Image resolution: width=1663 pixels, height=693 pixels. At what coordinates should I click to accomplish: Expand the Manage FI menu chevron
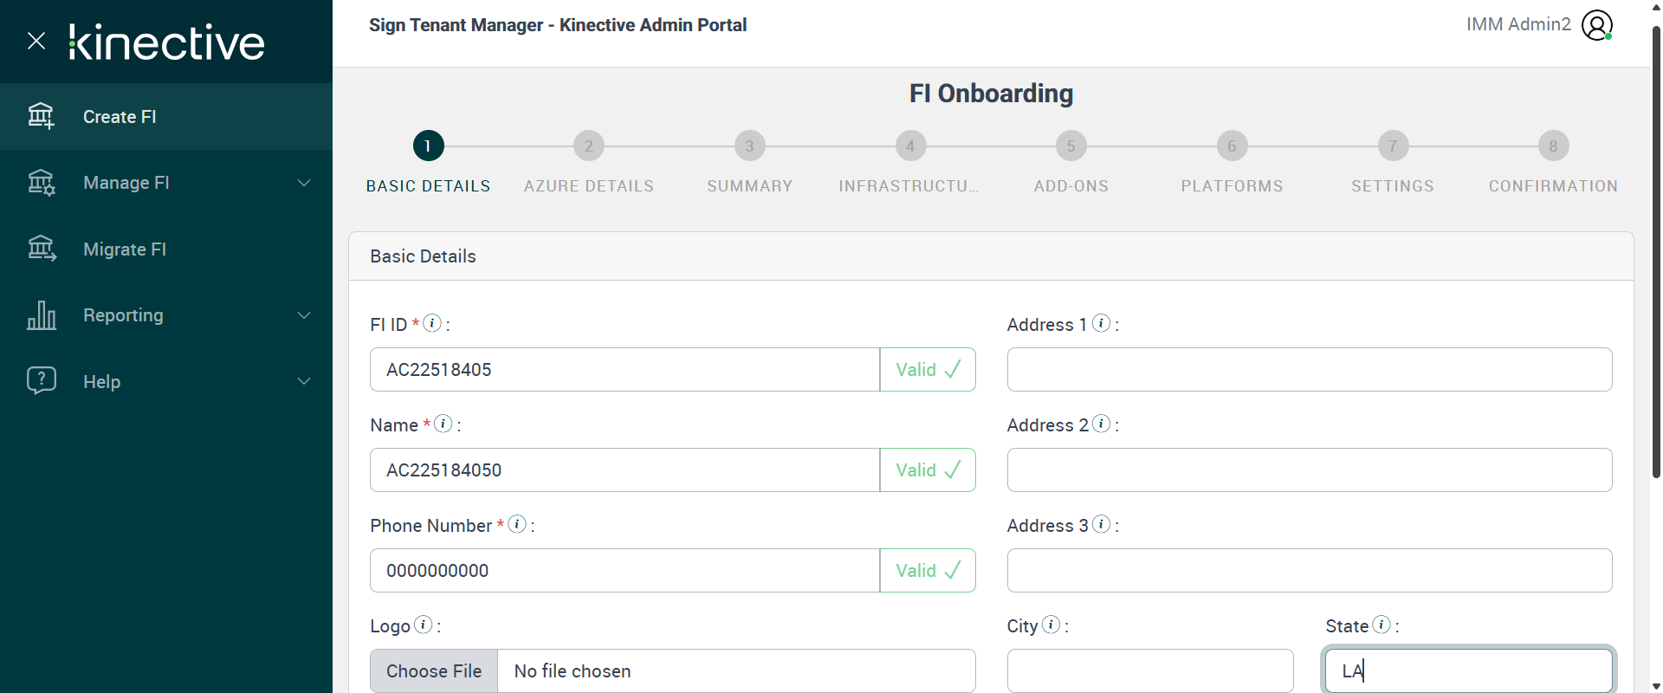click(x=304, y=183)
